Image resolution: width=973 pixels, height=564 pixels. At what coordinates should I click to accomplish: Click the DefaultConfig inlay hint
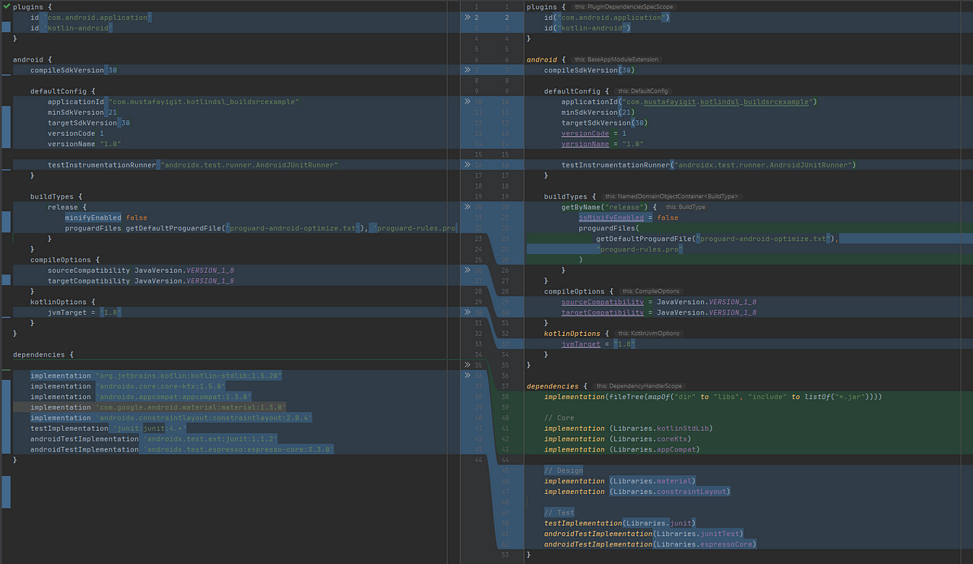click(x=644, y=91)
